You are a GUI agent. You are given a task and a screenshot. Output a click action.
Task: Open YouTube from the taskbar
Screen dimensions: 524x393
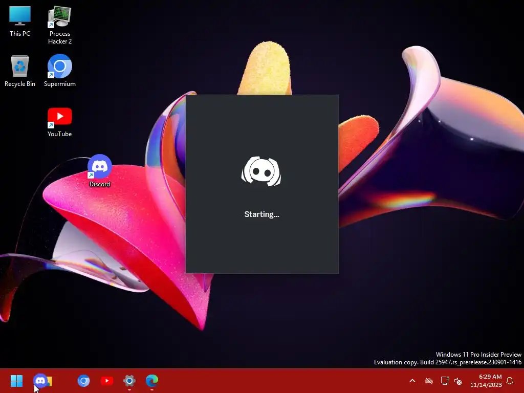pos(107,381)
